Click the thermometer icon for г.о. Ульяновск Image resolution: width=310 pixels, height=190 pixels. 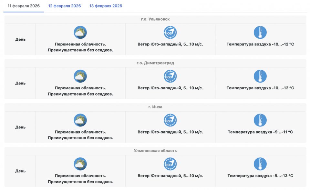(x=260, y=33)
